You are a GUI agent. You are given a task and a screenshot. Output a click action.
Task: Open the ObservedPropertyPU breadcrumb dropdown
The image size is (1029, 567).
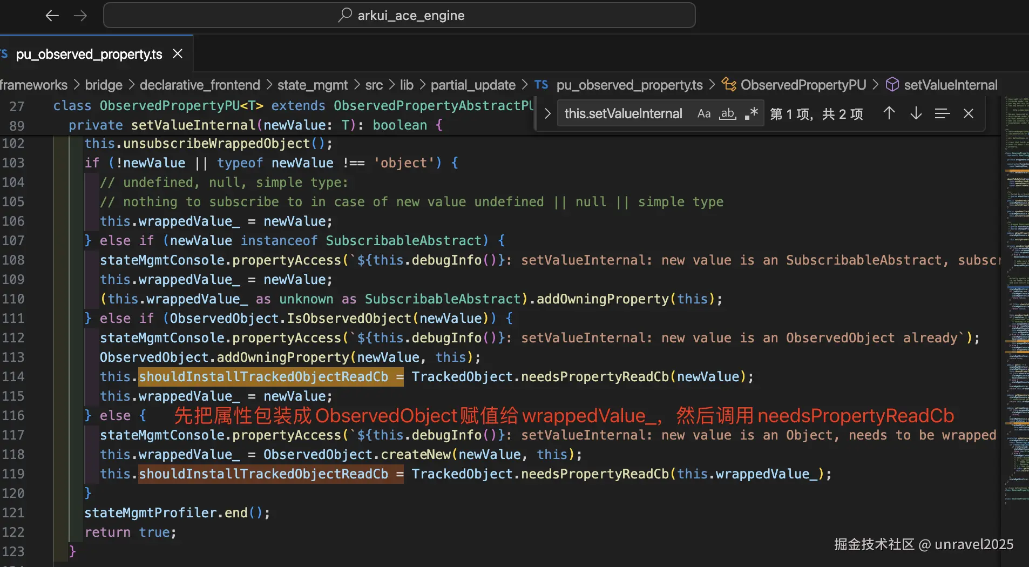pyautogui.click(x=803, y=85)
